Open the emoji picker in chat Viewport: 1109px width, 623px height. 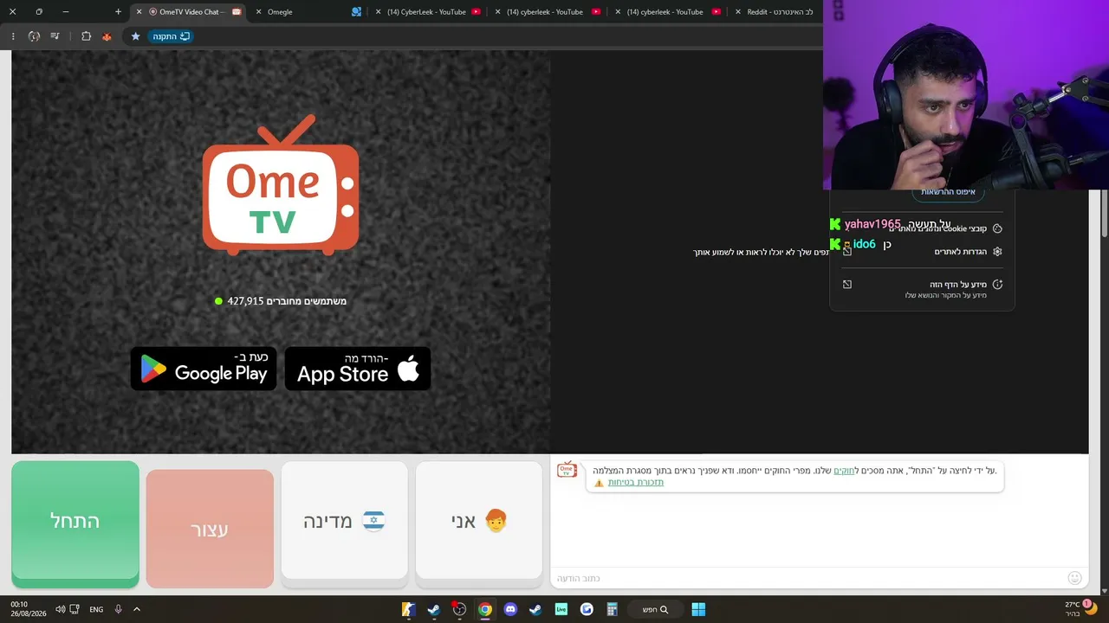tap(1075, 578)
